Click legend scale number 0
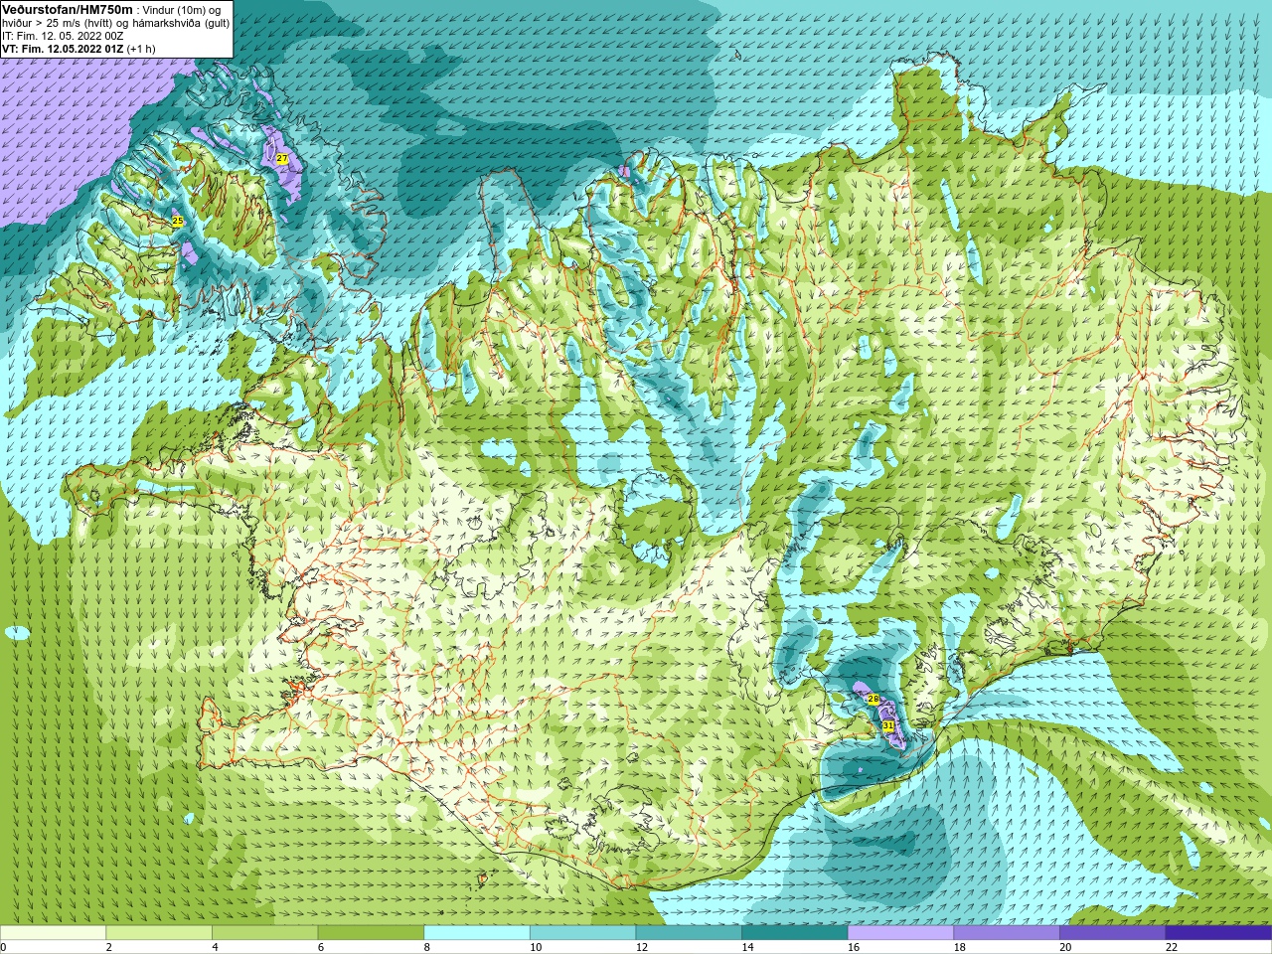This screenshot has height=954, width=1272. tap(3, 947)
